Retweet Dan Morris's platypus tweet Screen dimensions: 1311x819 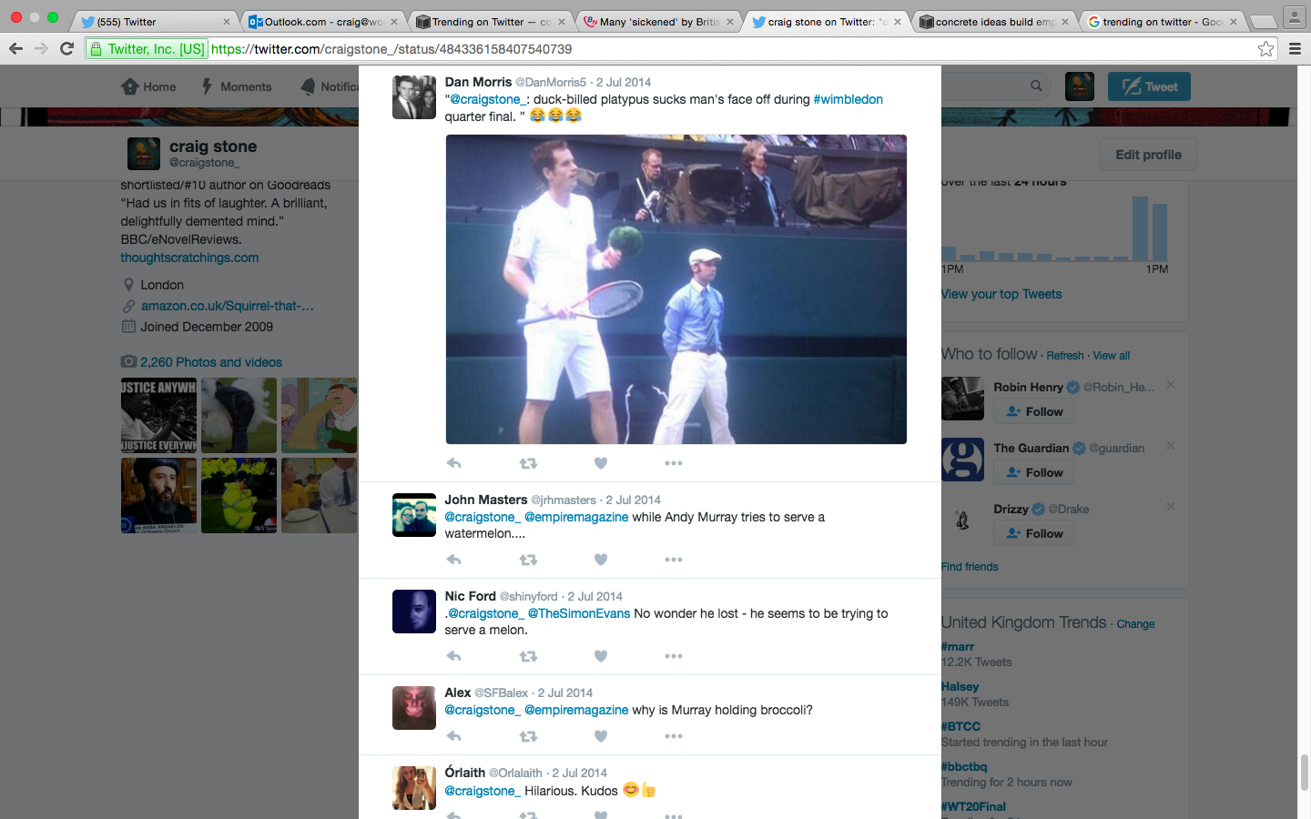(x=528, y=463)
